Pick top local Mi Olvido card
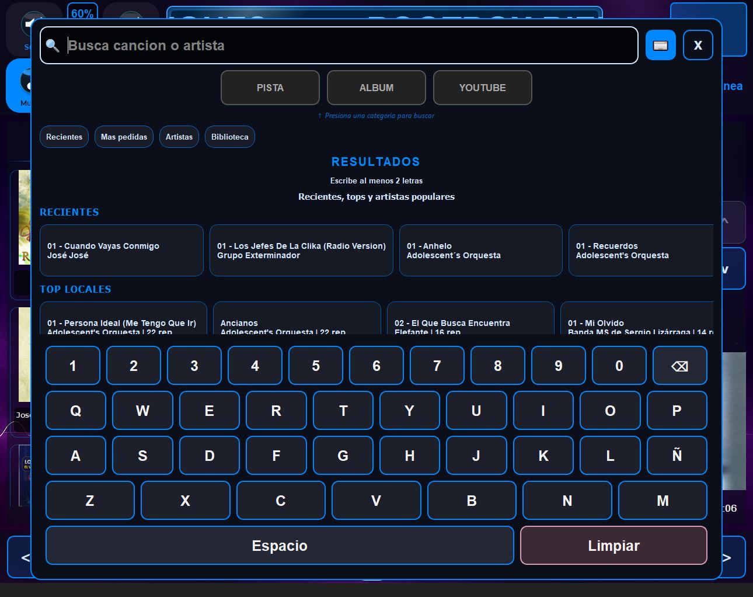The height and width of the screenshot is (597, 753). click(x=637, y=318)
